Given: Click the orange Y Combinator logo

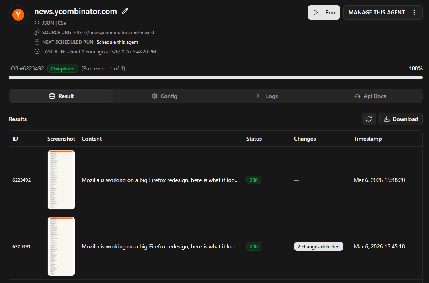Looking at the screenshot, I should point(18,15).
